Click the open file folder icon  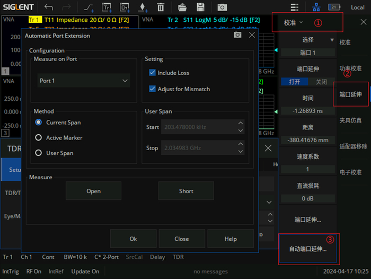point(182,7)
